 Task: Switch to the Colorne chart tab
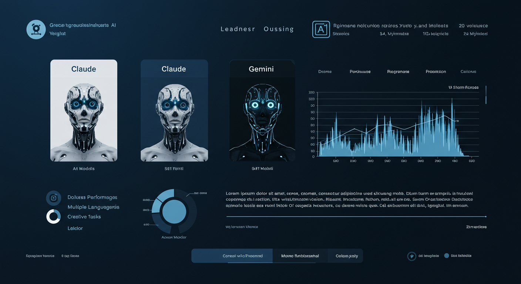point(468,72)
